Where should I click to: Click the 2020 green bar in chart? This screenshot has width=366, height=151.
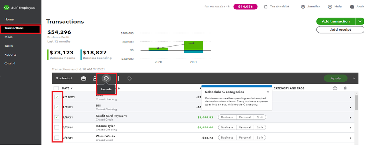[158, 49]
